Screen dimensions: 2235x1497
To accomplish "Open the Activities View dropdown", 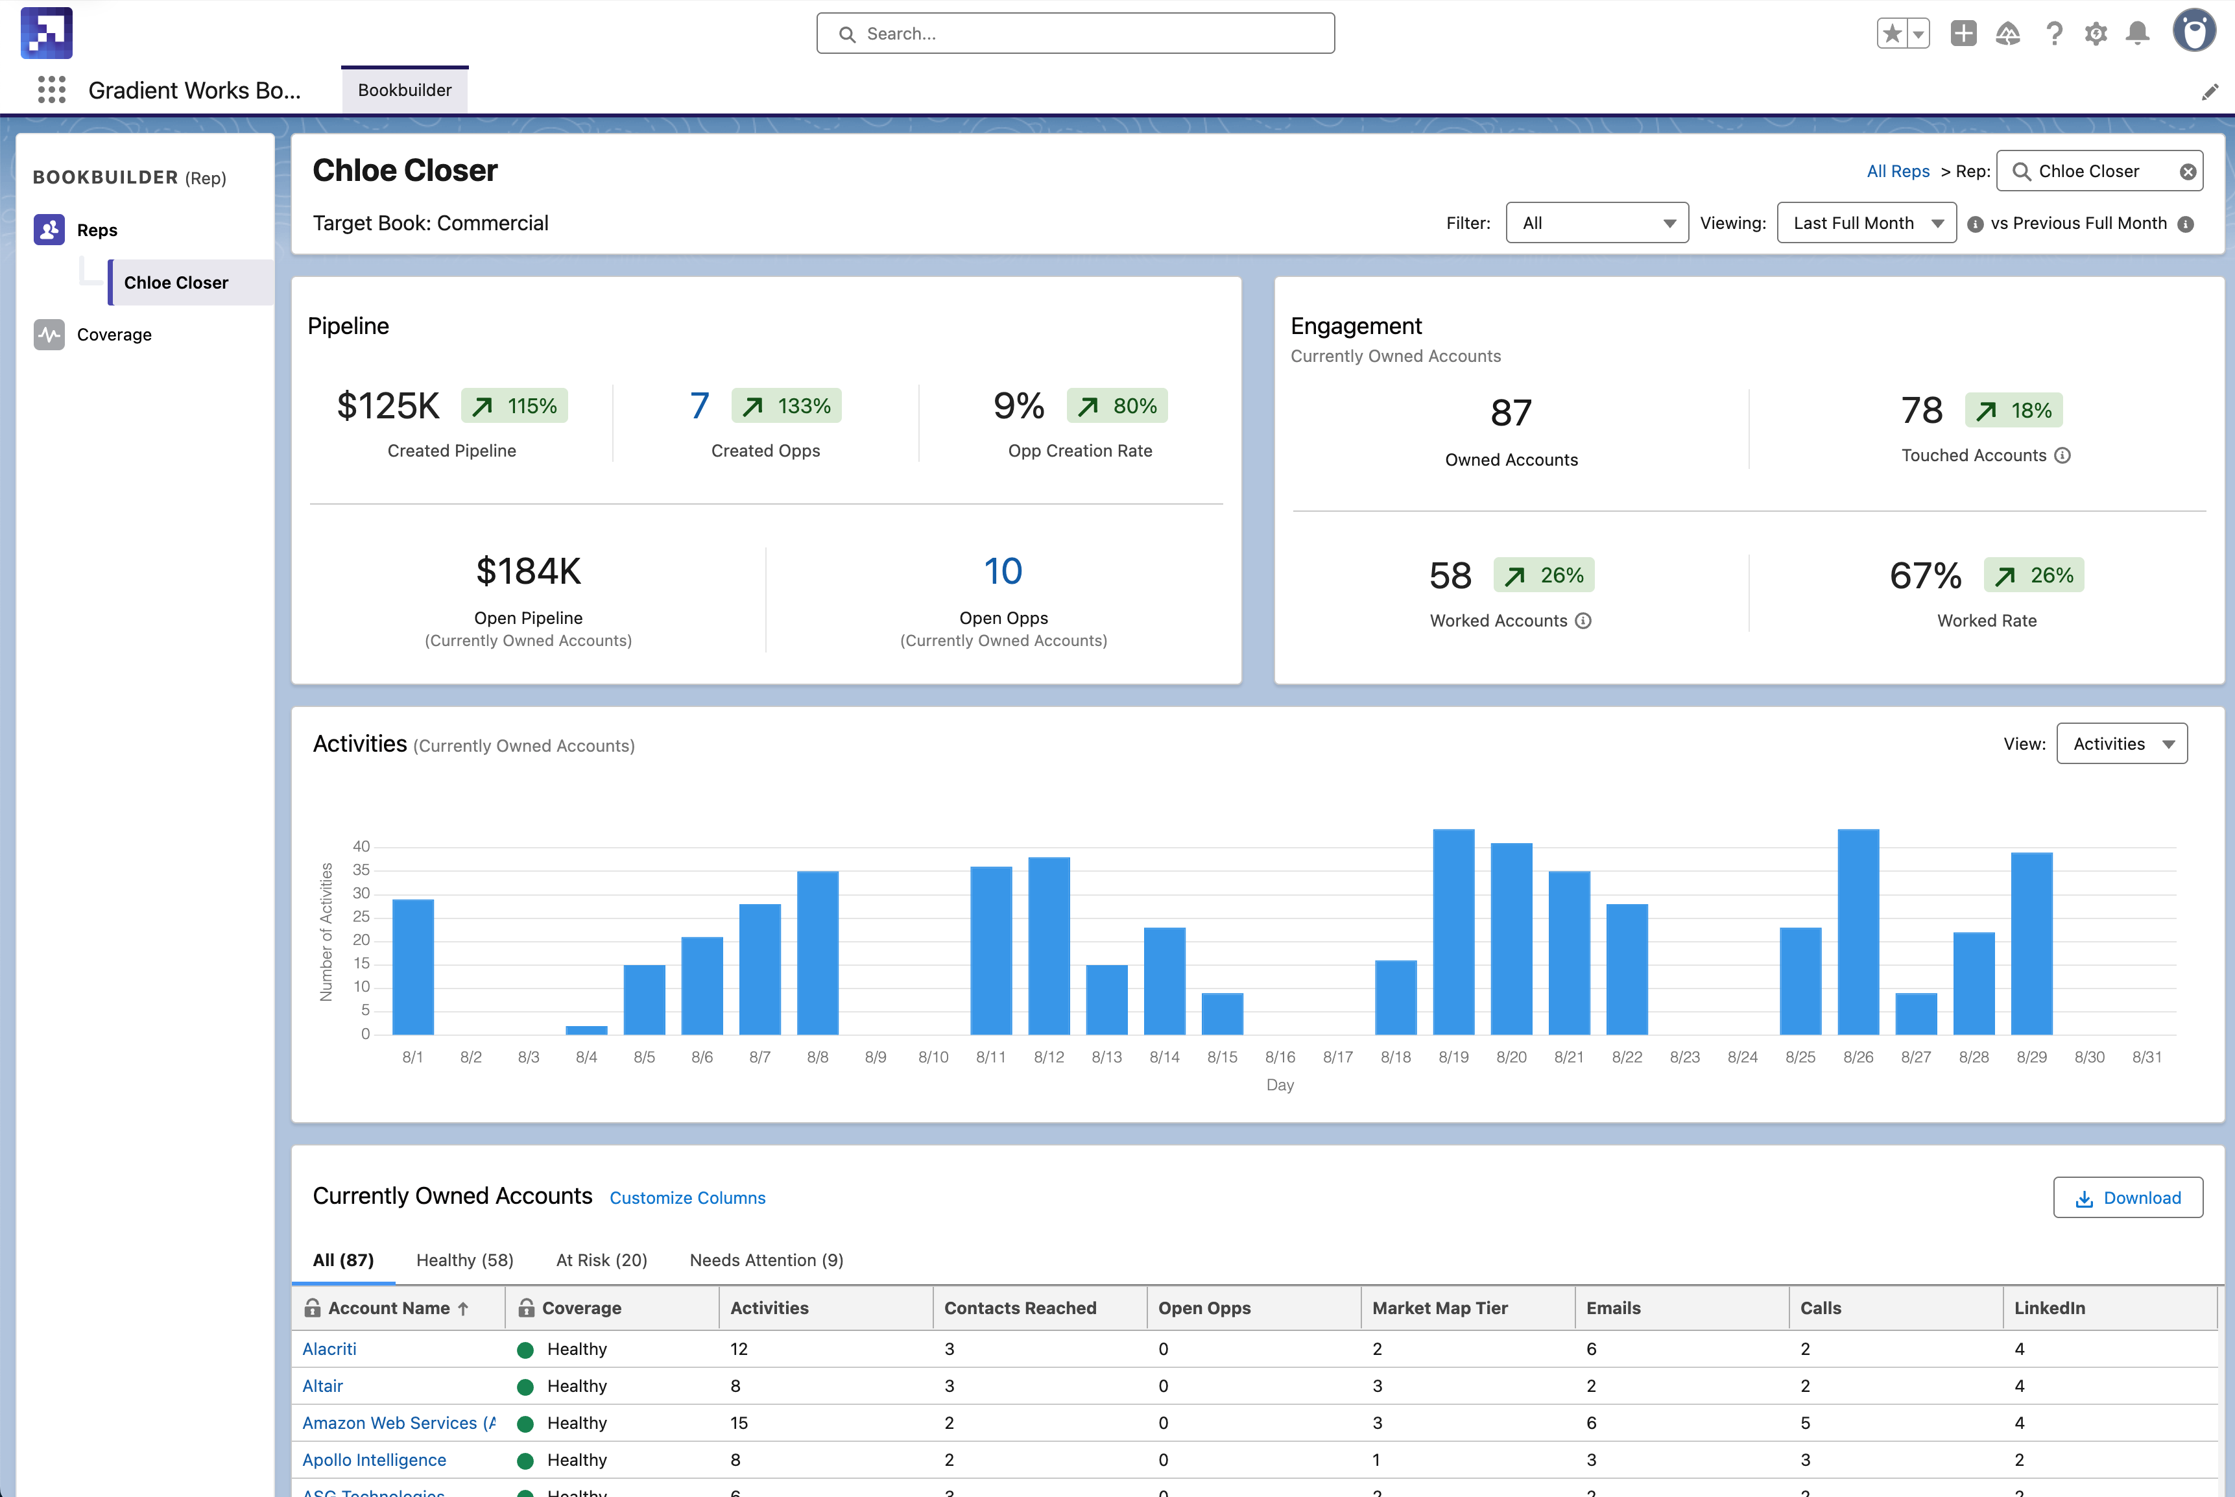I will 2121,744.
